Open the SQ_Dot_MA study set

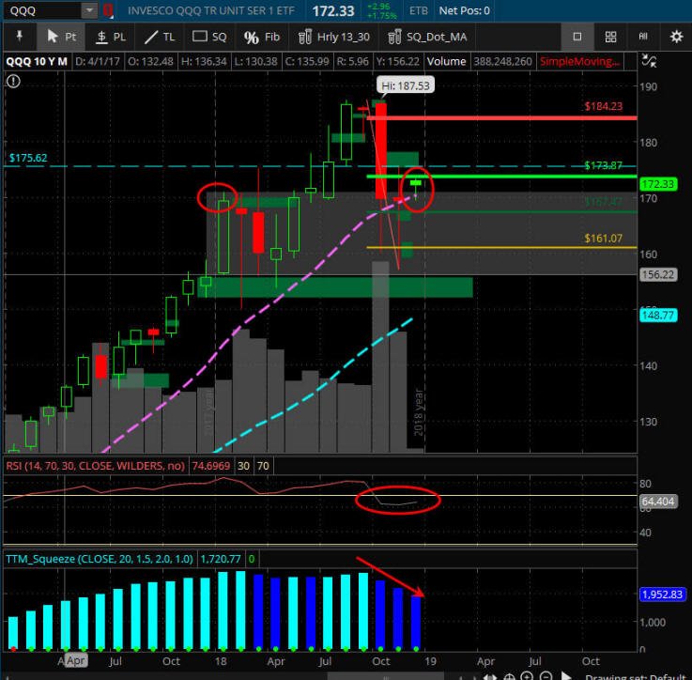click(x=427, y=37)
